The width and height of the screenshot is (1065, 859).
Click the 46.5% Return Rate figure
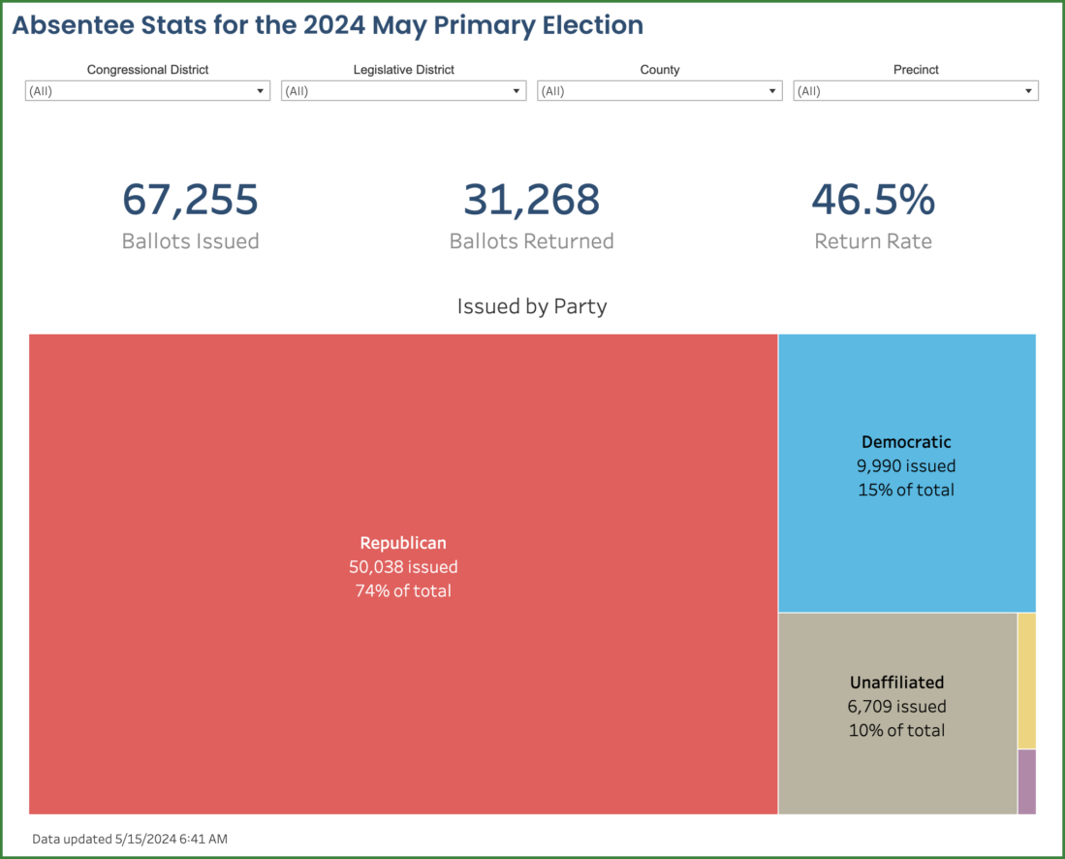[x=872, y=201]
